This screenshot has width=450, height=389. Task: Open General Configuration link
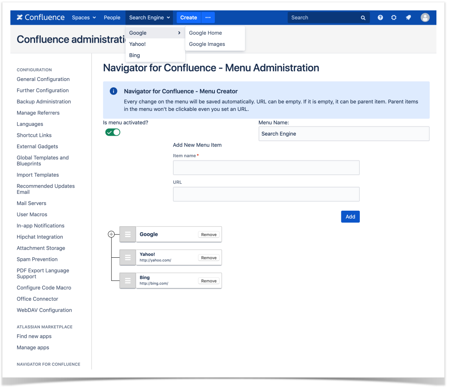click(x=43, y=79)
